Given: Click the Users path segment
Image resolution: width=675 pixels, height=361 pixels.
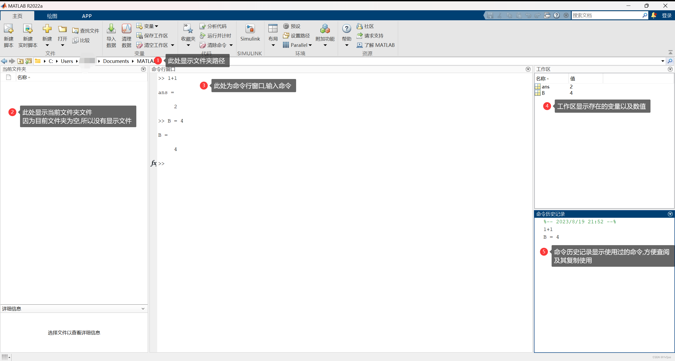Looking at the screenshot, I should click(x=67, y=61).
